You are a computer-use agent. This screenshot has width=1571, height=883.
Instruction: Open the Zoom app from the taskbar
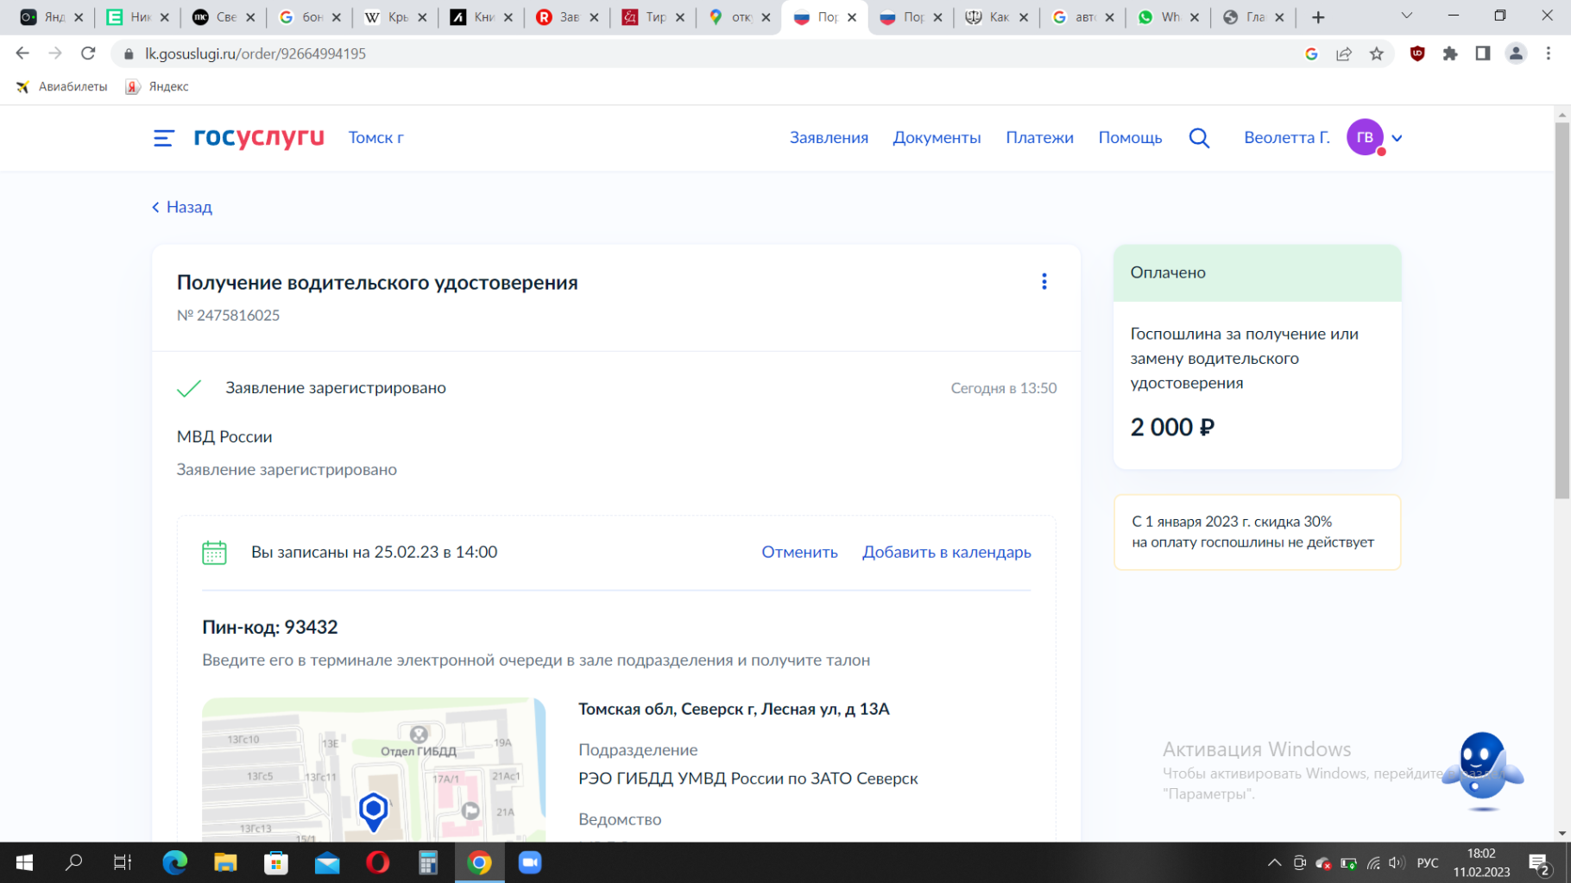tap(530, 862)
